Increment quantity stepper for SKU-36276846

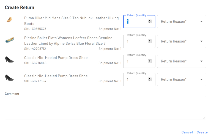point(150,60)
